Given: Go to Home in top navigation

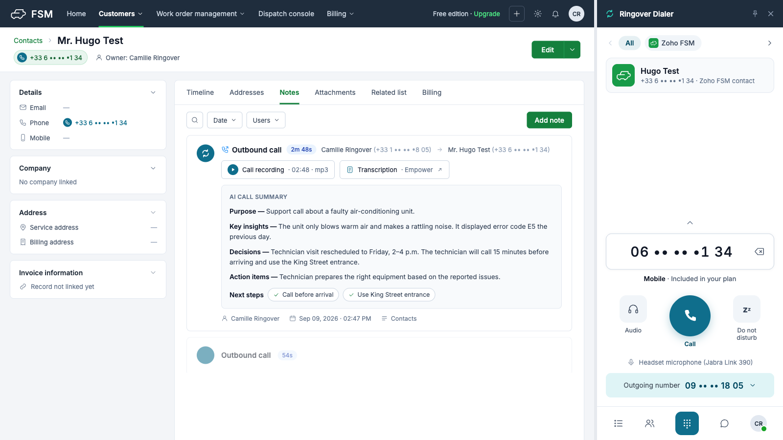Looking at the screenshot, I should pyautogui.click(x=76, y=14).
